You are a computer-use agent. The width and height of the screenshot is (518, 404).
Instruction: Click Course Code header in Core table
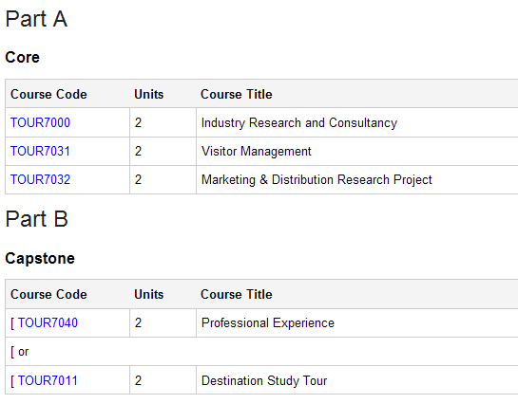tap(48, 94)
